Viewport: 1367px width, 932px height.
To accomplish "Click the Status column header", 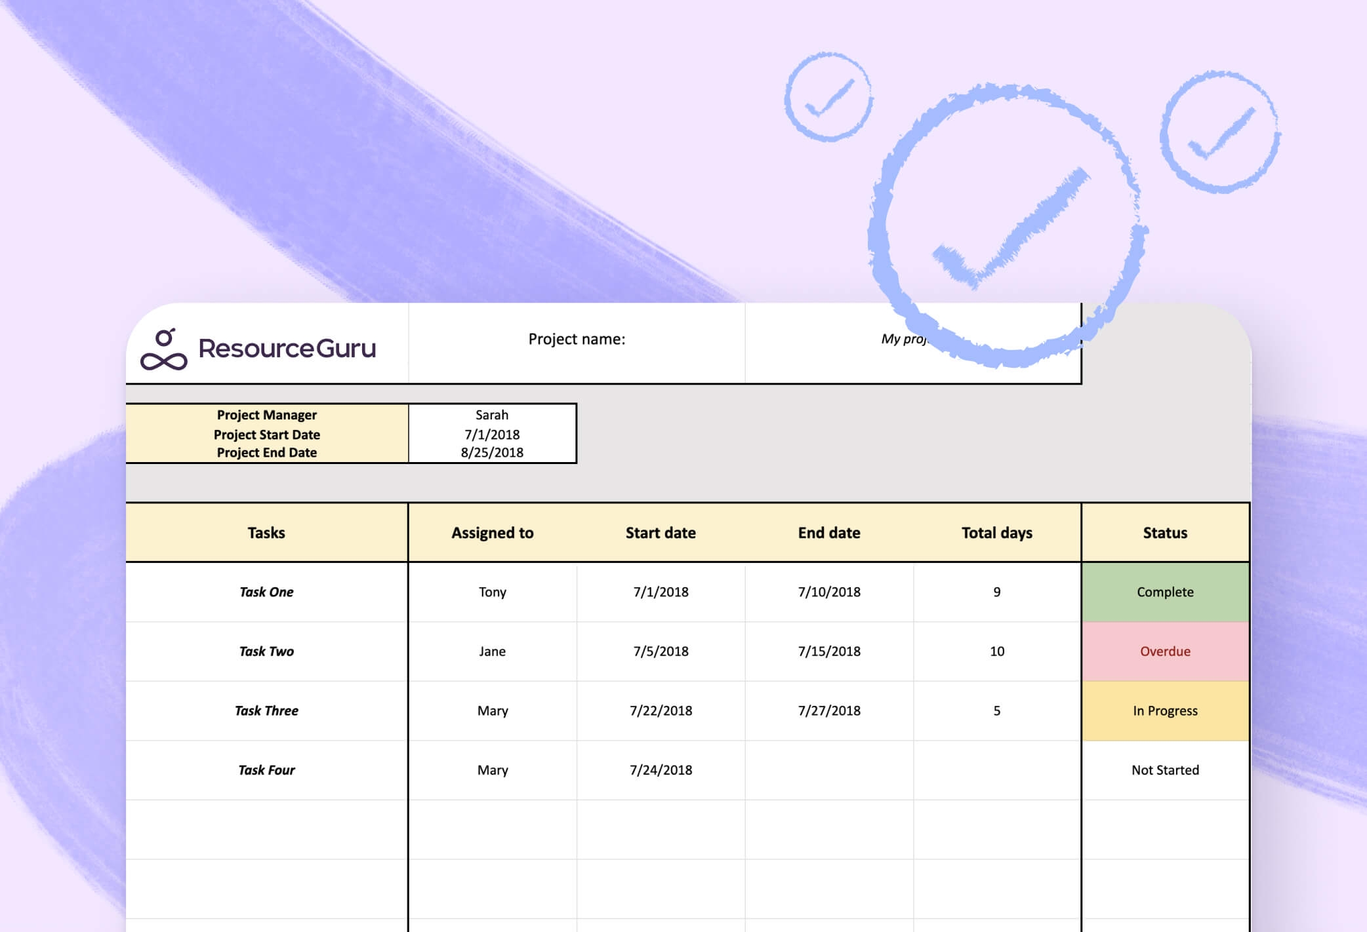I will pyautogui.click(x=1165, y=533).
